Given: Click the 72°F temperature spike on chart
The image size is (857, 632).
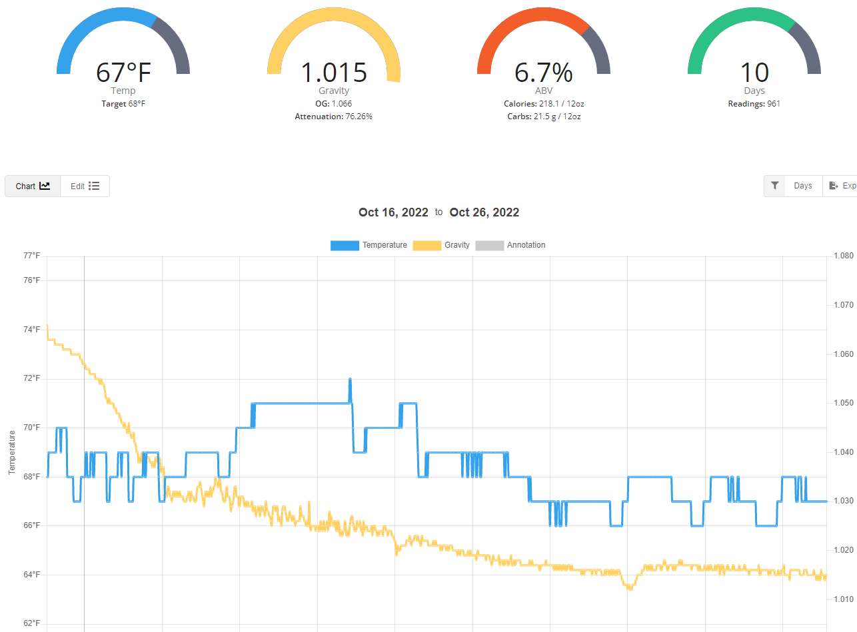Looking at the screenshot, I should coord(350,380).
